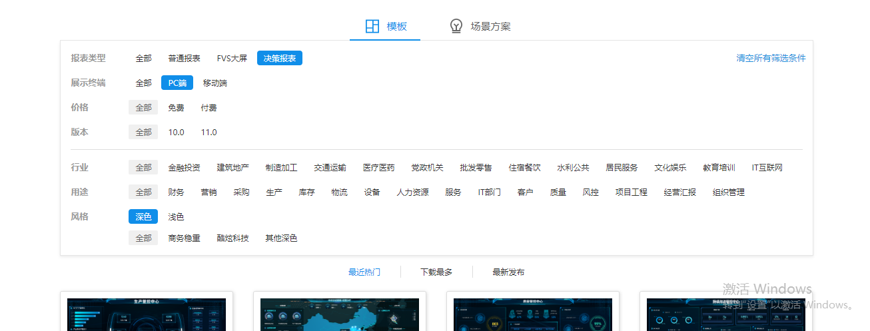Choose 移动端 display terminal
The height and width of the screenshot is (331, 870).
point(215,83)
